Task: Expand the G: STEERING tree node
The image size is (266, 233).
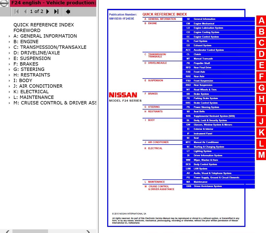Action: (9, 69)
